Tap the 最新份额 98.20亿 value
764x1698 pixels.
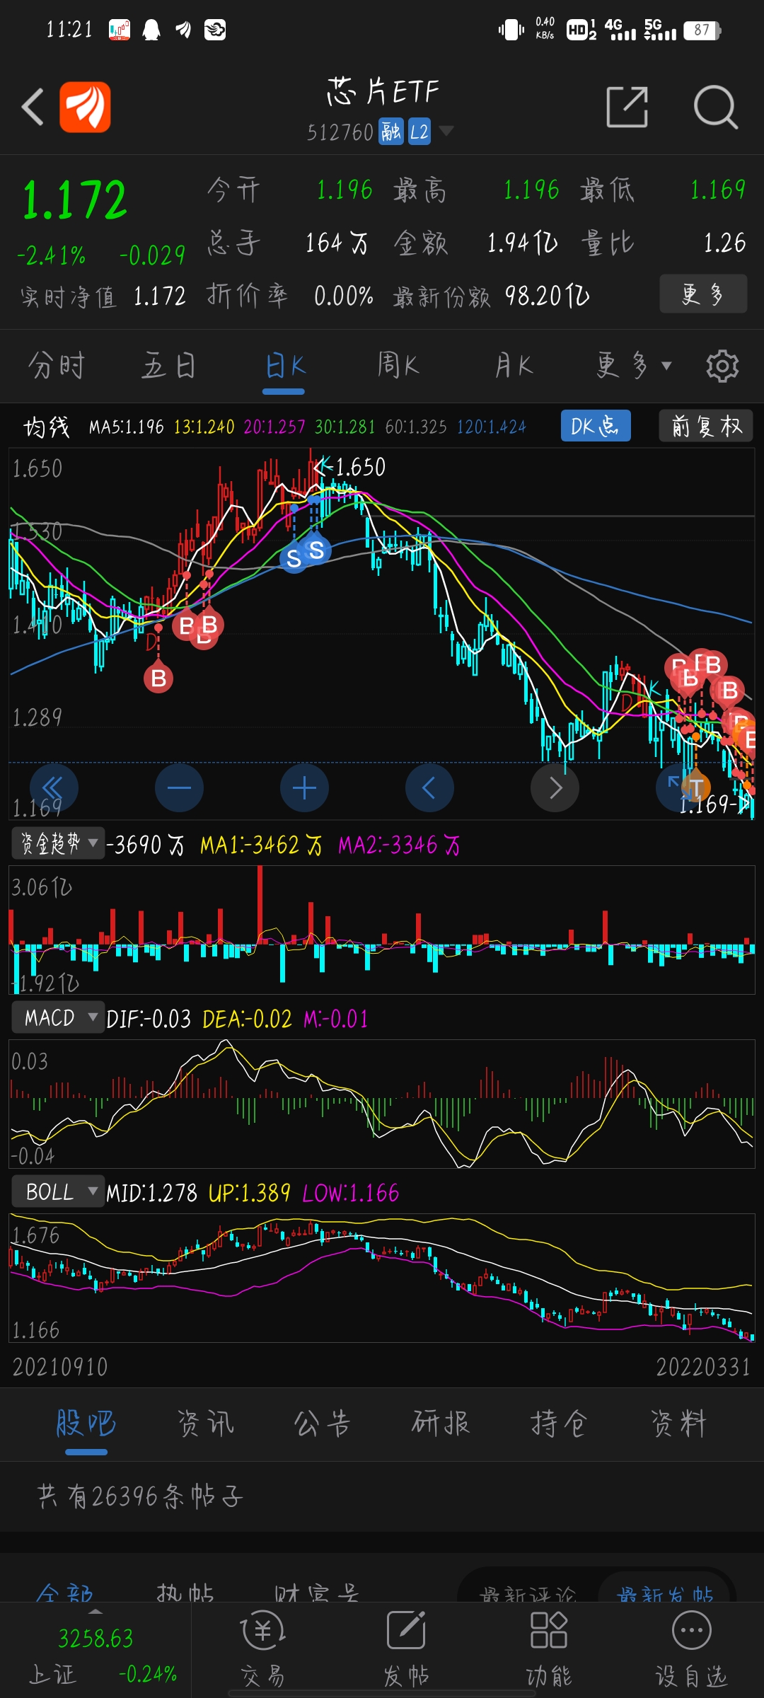tap(548, 296)
